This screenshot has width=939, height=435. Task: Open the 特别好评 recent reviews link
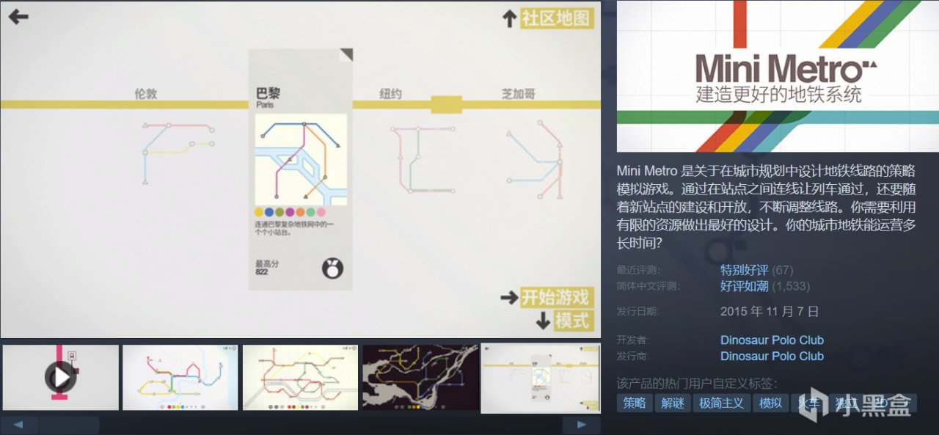744,270
